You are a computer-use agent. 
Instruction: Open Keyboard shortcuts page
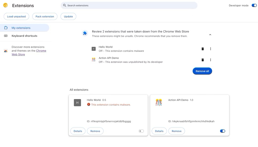[24, 36]
